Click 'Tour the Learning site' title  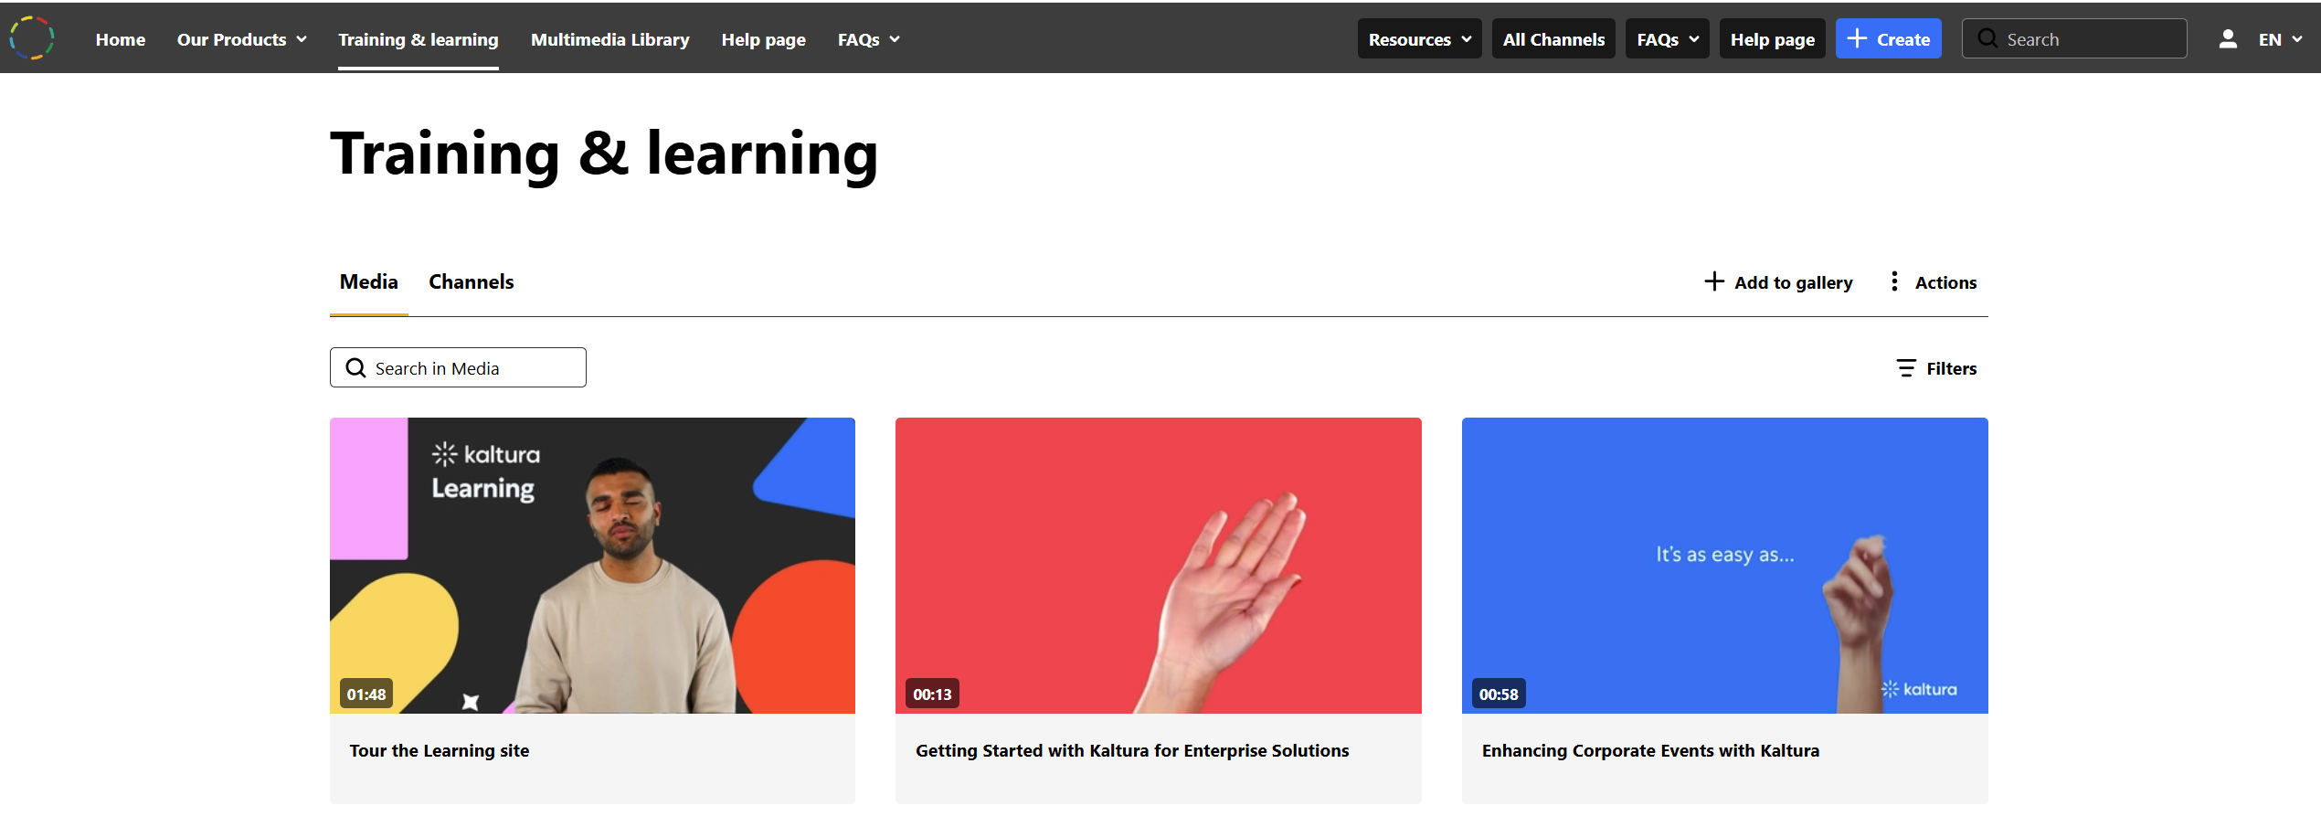[440, 750]
